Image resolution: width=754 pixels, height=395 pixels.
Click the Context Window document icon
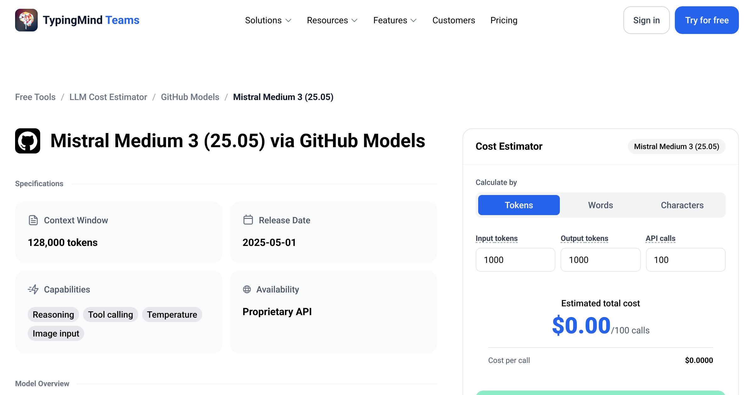(33, 220)
